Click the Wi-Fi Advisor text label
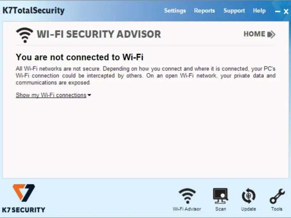Image resolution: width=291 pixels, height=218 pixels. [x=187, y=209]
